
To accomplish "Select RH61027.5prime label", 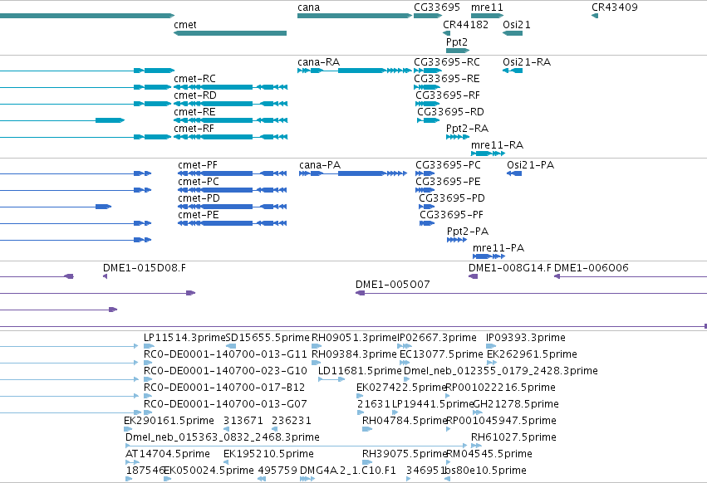I will tap(513, 437).
